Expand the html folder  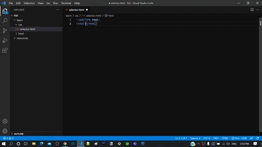click(x=36, y=33)
